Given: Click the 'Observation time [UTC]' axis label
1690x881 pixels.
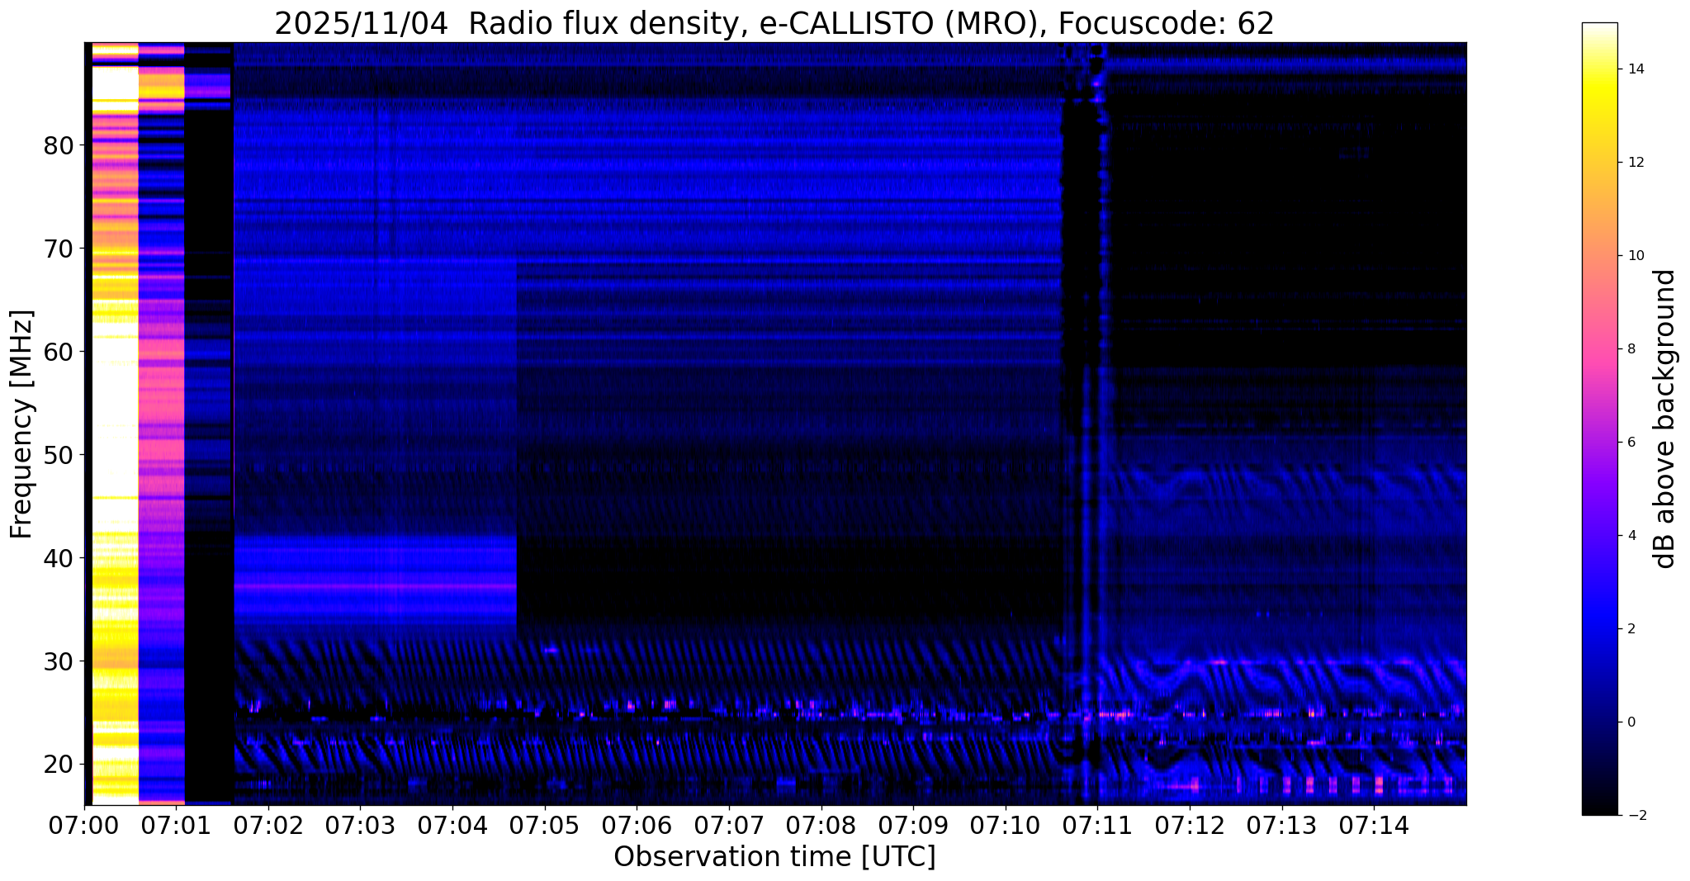Looking at the screenshot, I should coord(774,857).
